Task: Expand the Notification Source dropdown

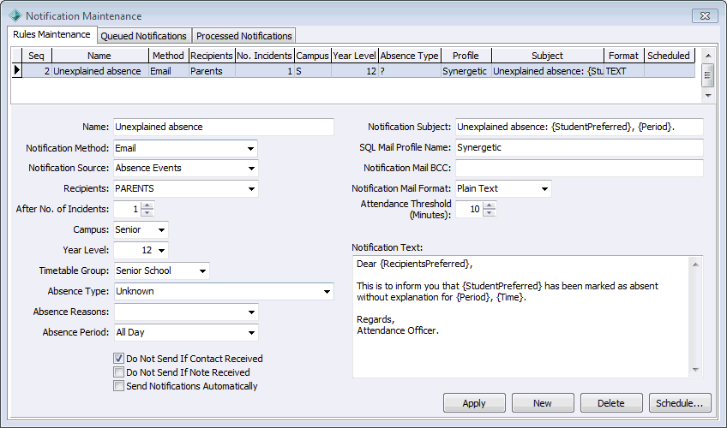Action: [251, 169]
